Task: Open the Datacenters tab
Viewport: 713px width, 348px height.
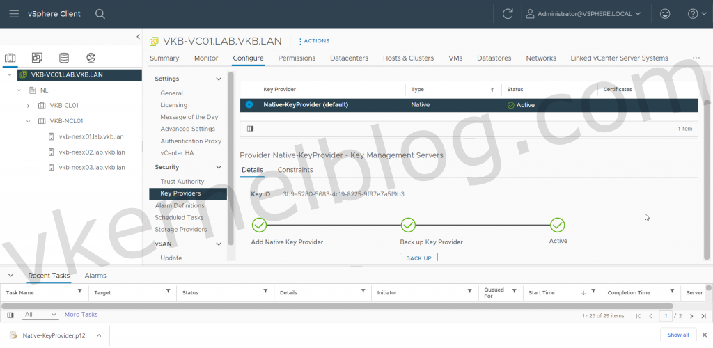Action: [x=349, y=58]
